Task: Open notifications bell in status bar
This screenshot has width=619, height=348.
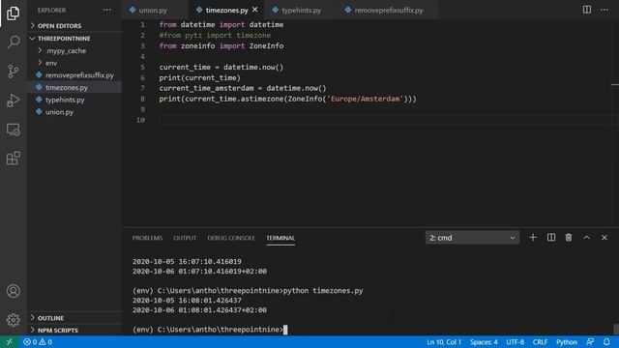Action: click(606, 341)
